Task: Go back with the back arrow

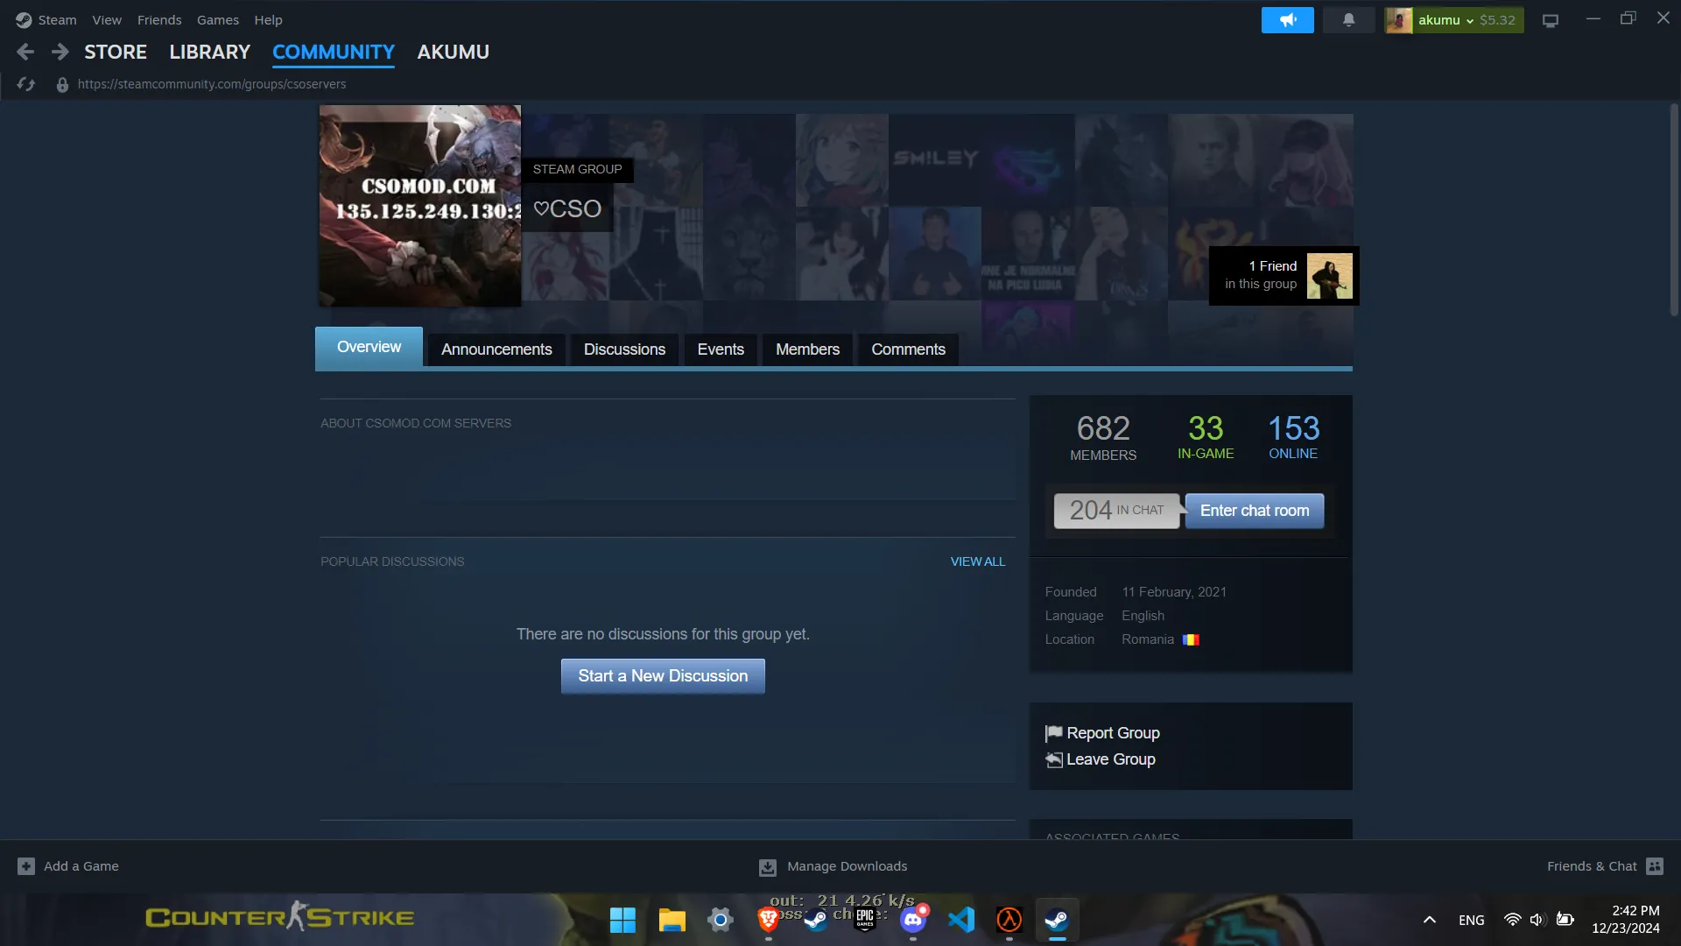Action: pos(25,52)
